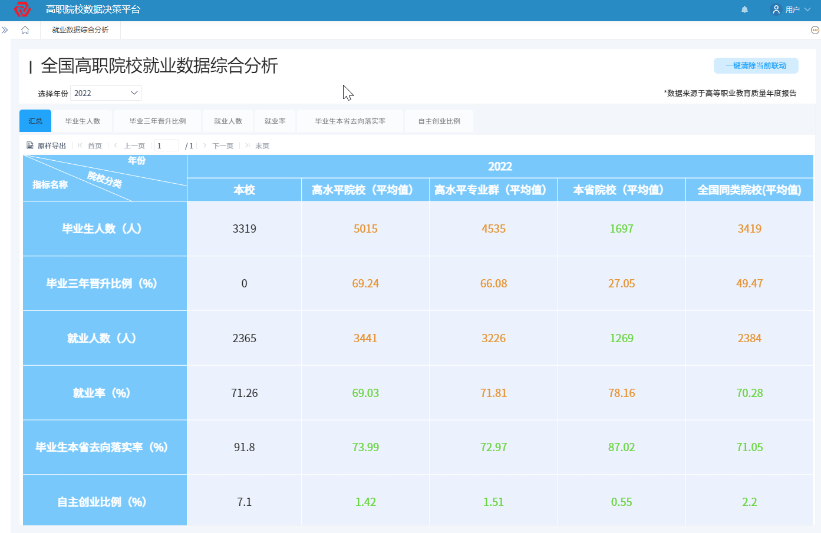Select the 就业率 tab

pyautogui.click(x=275, y=121)
